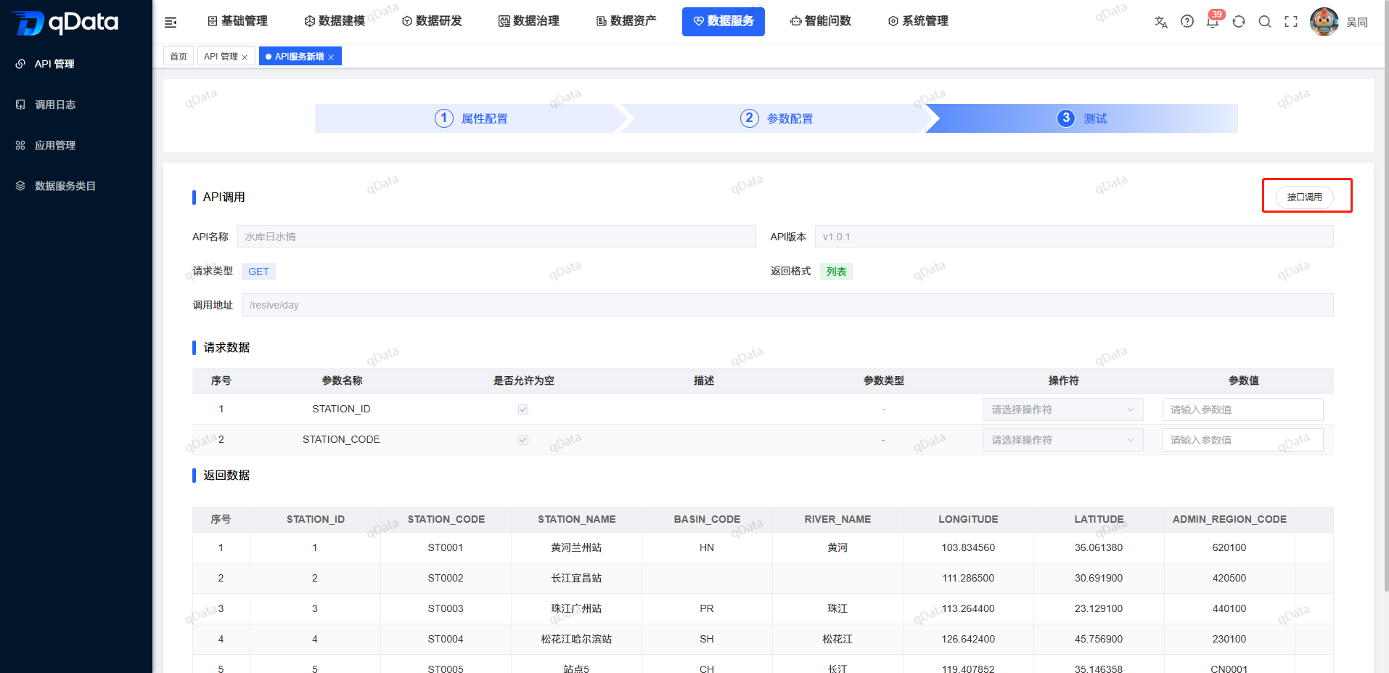Click the username 吴同
Screen dimensions: 1389x673
point(1357,23)
